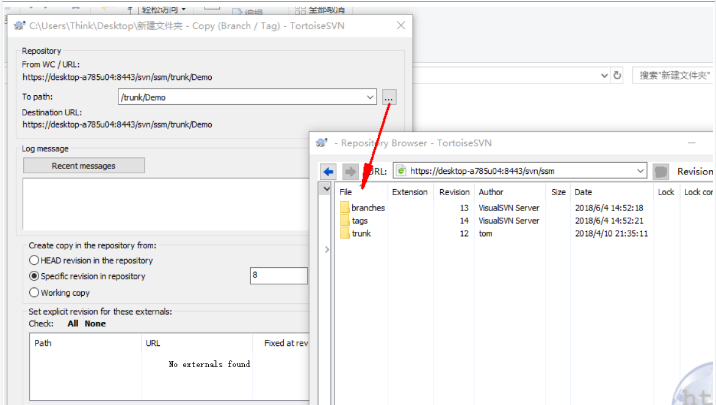Click the Fixed at rev column header
The width and height of the screenshot is (716, 405).
pyautogui.click(x=286, y=343)
